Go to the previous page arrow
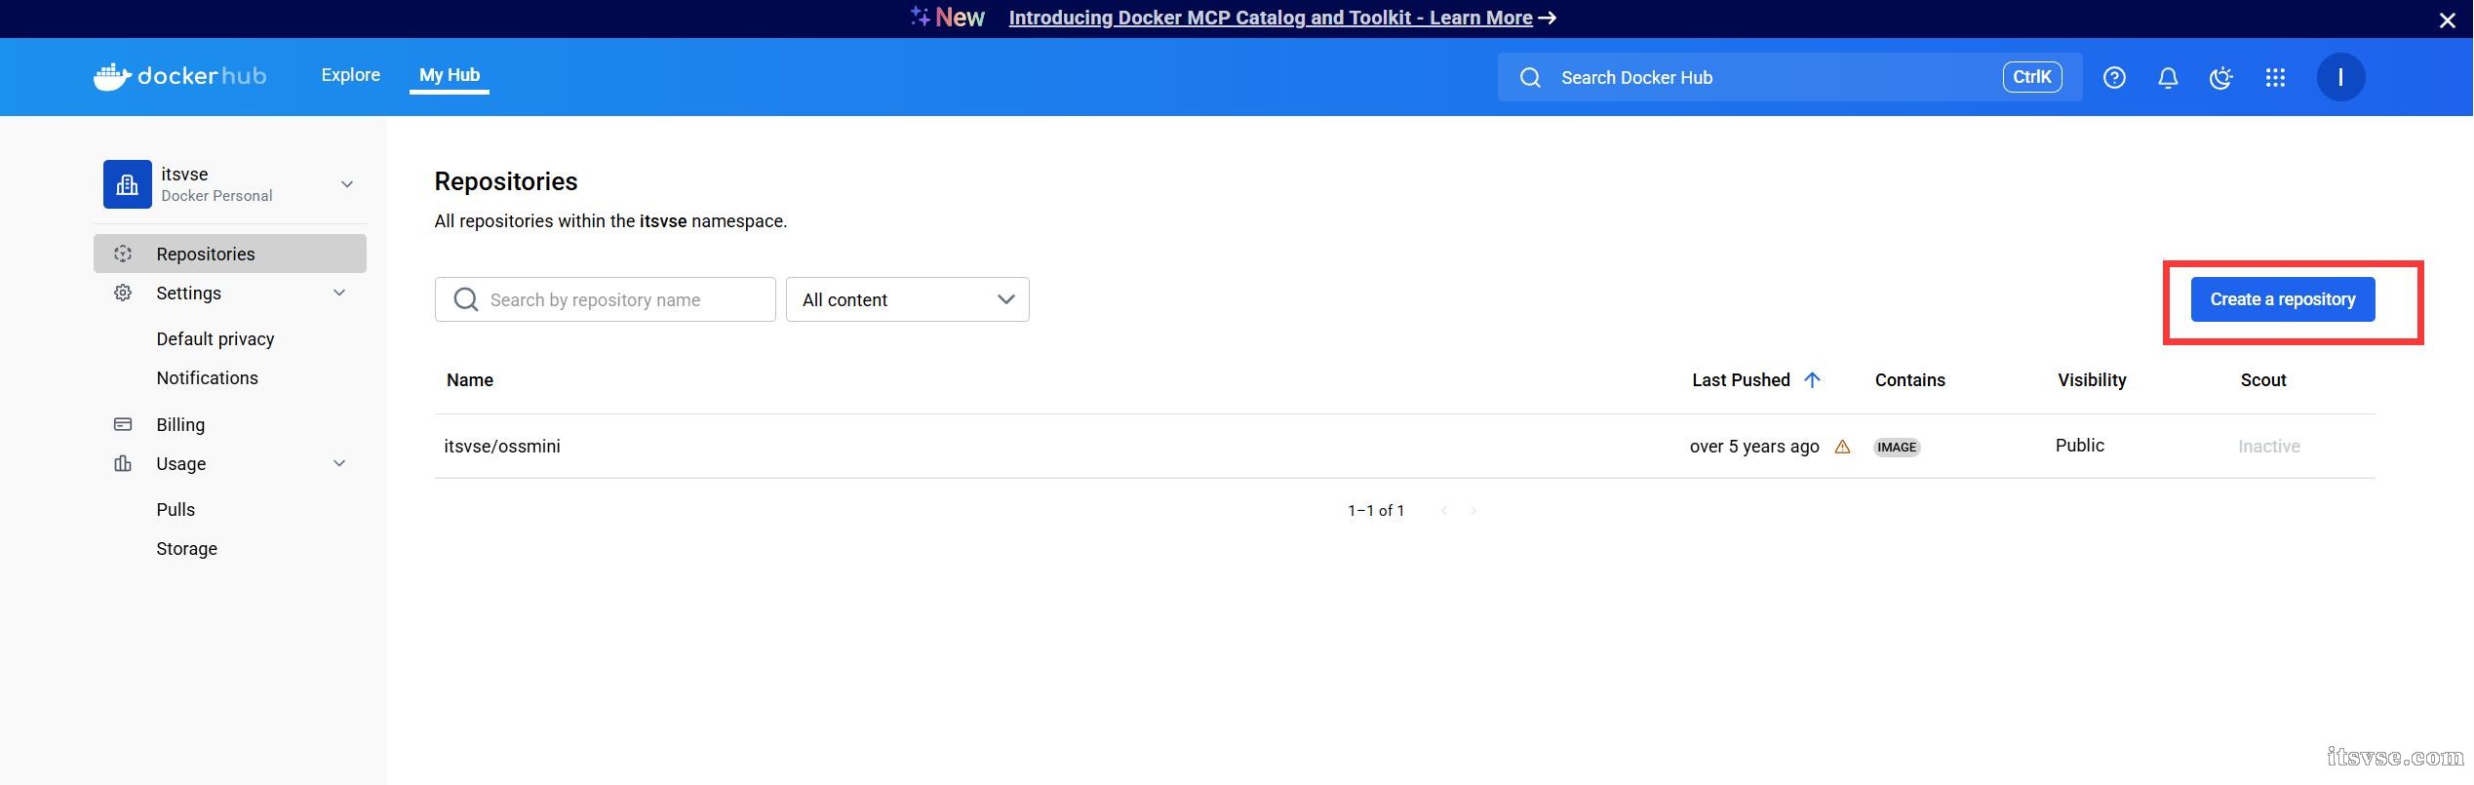The width and height of the screenshot is (2474, 785). (x=1444, y=510)
